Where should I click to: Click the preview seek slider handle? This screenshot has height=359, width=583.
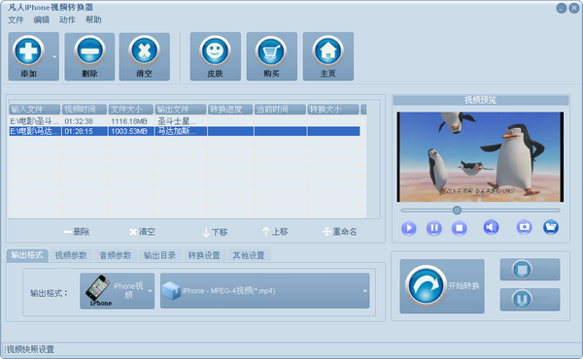(457, 211)
